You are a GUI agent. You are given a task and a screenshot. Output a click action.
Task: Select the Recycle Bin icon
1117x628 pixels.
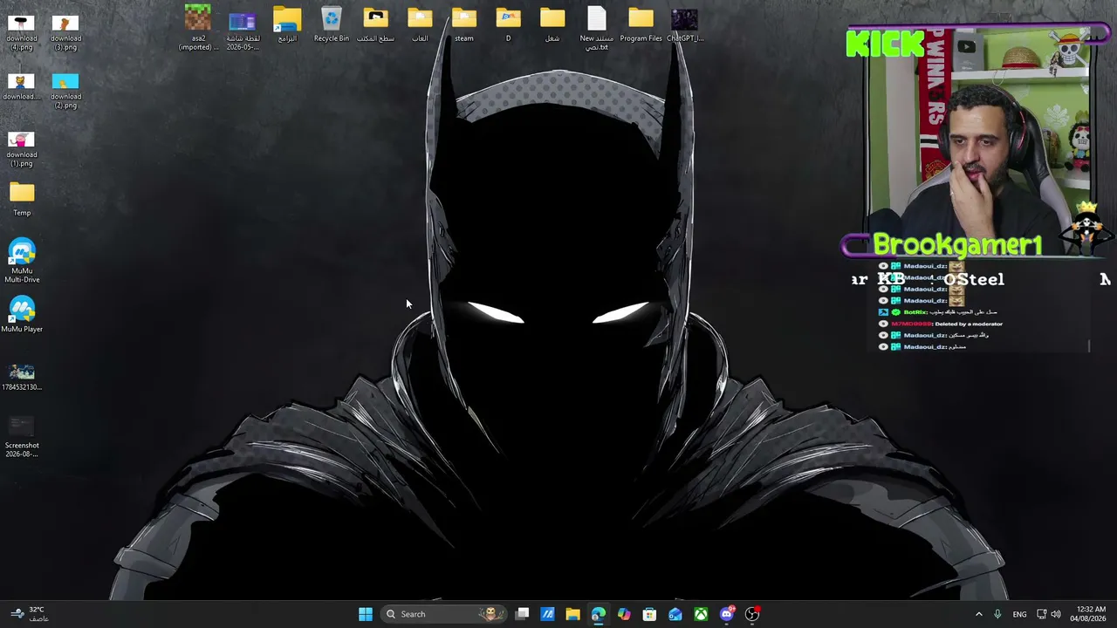pos(332,24)
